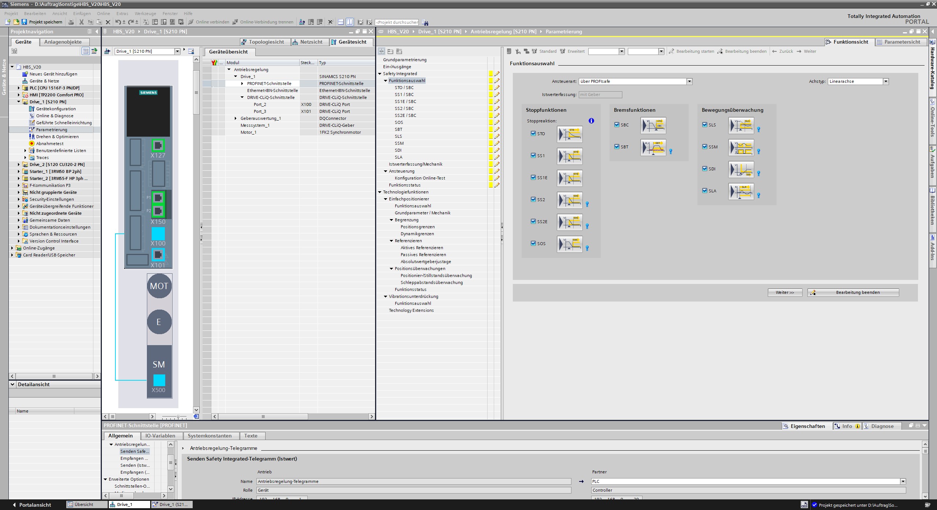The image size is (937, 510).
Task: Toggle the SBC brake function checkbox
Action: (x=617, y=125)
